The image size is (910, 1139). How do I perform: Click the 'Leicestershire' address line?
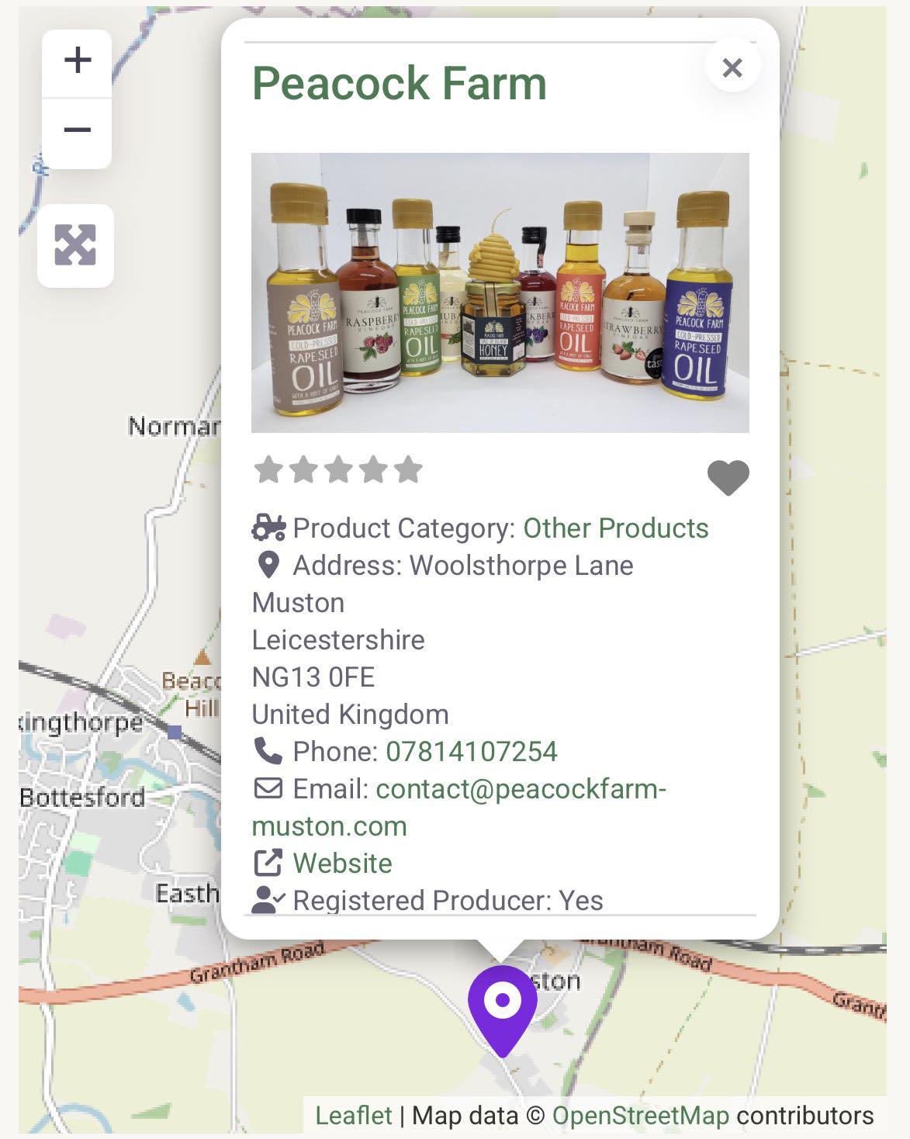pyautogui.click(x=338, y=640)
